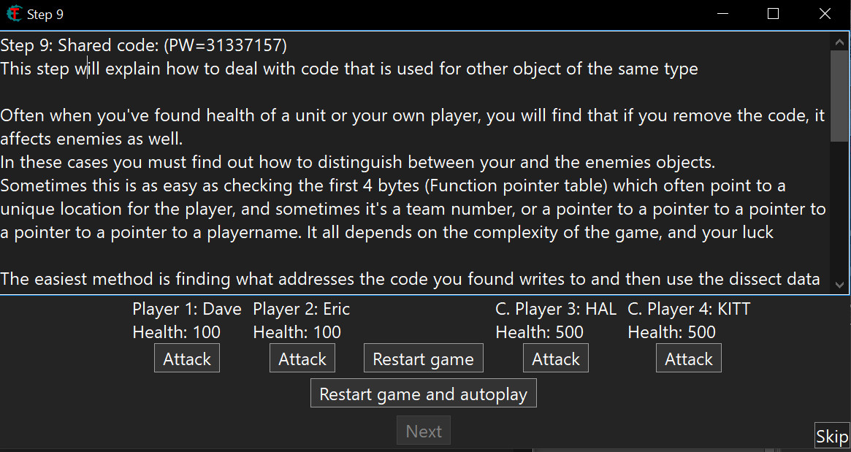
Task: Minimize the Step 9 window
Action: [722, 14]
